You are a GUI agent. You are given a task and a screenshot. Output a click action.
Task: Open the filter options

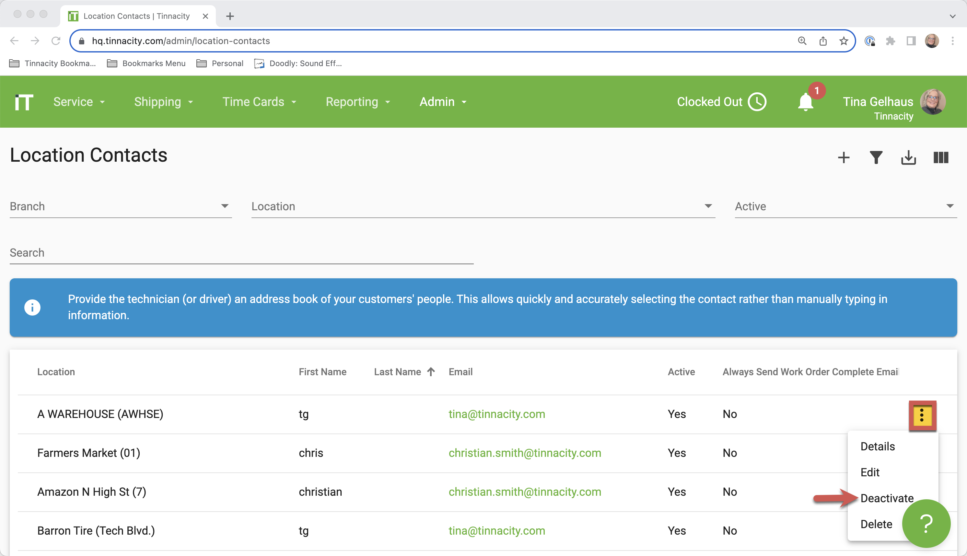pyautogui.click(x=877, y=157)
